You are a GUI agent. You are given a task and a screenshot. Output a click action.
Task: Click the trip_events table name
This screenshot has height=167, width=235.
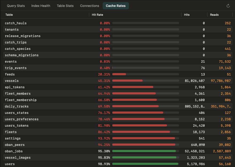(16, 68)
